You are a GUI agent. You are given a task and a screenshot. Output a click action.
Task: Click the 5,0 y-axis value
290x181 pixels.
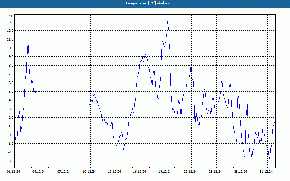point(11,92)
